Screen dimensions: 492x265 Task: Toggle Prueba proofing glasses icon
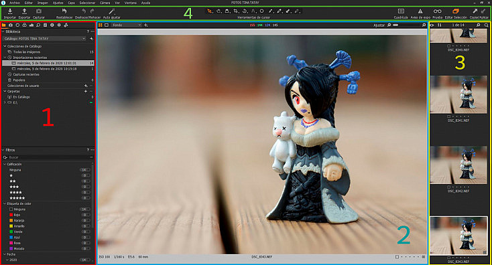(438, 11)
